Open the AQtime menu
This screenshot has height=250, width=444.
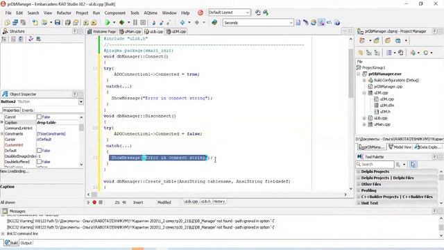[x=151, y=13]
